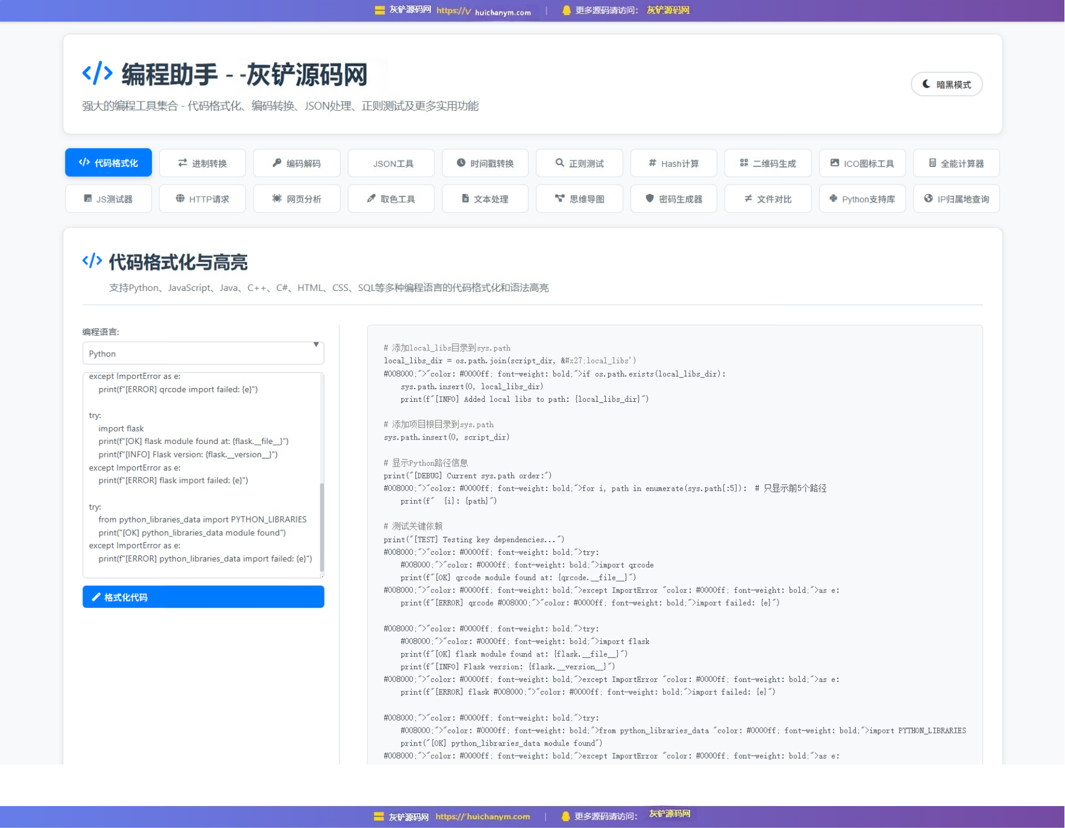Click the 编程助手 - -灰铲源码网 page title
Viewport: 1065px width, 828px height.
point(244,74)
